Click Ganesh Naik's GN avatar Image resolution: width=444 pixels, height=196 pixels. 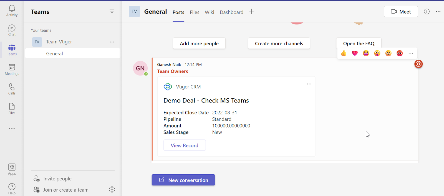[x=140, y=68]
